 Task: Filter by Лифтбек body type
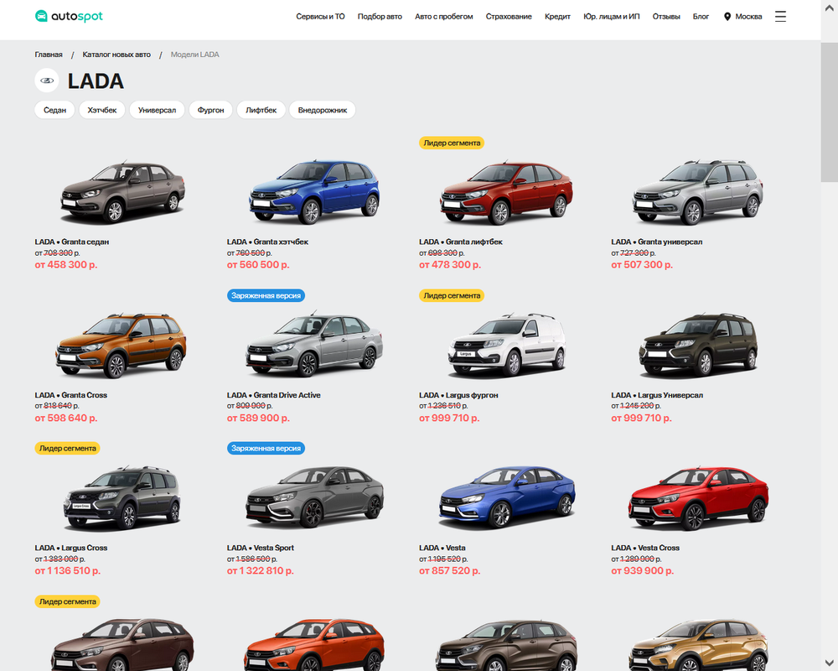point(261,110)
